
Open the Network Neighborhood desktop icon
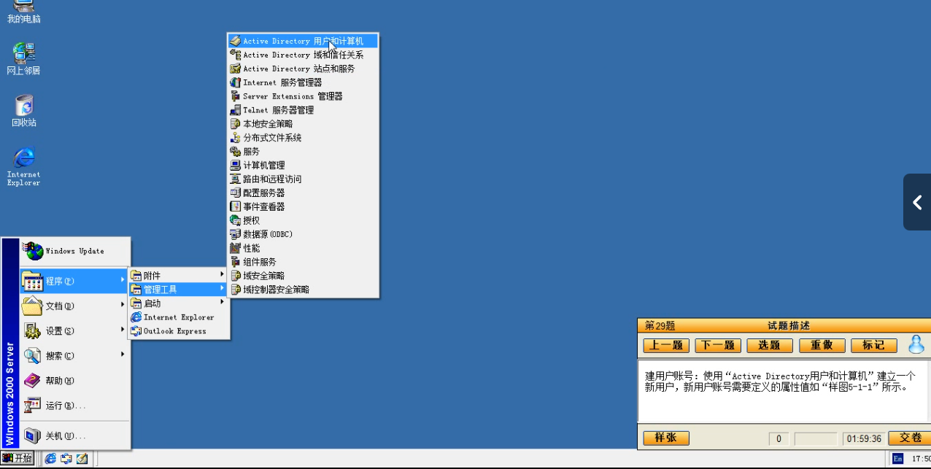click(23, 58)
